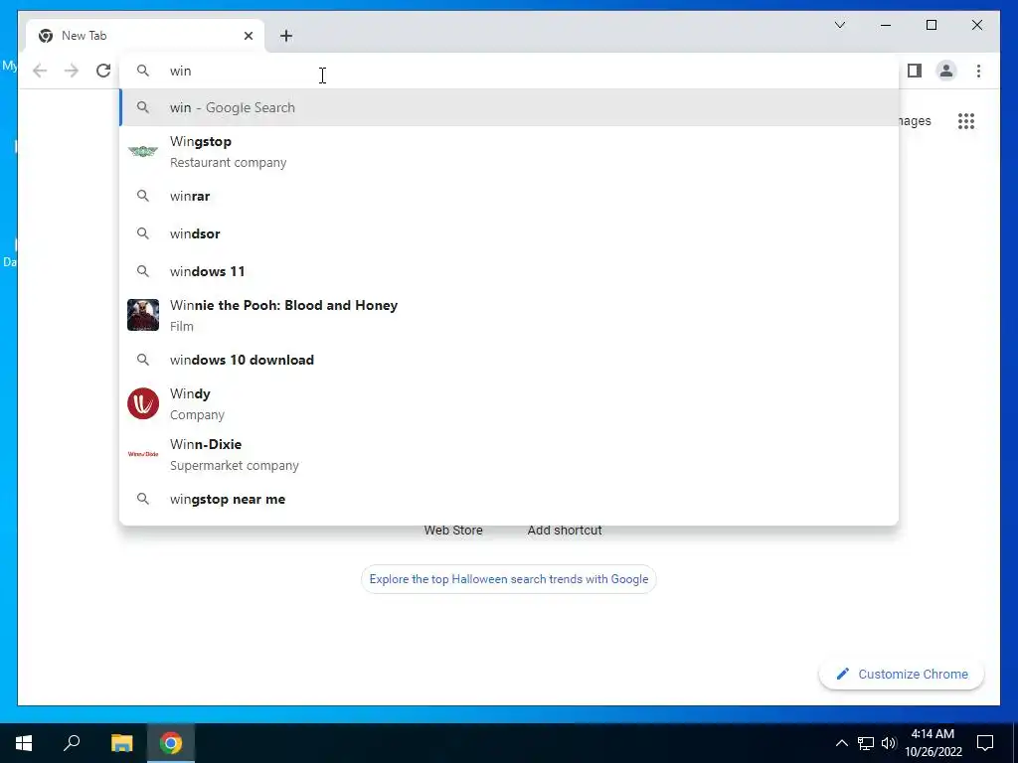Viewport: 1018px width, 763px height.
Task: Select the New Tab tab
Action: pyautogui.click(x=145, y=36)
